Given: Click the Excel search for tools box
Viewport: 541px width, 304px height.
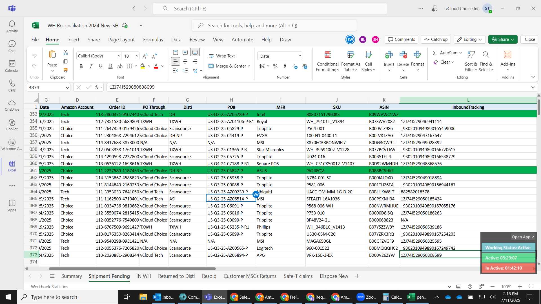Looking at the screenshot, I should coord(274,26).
